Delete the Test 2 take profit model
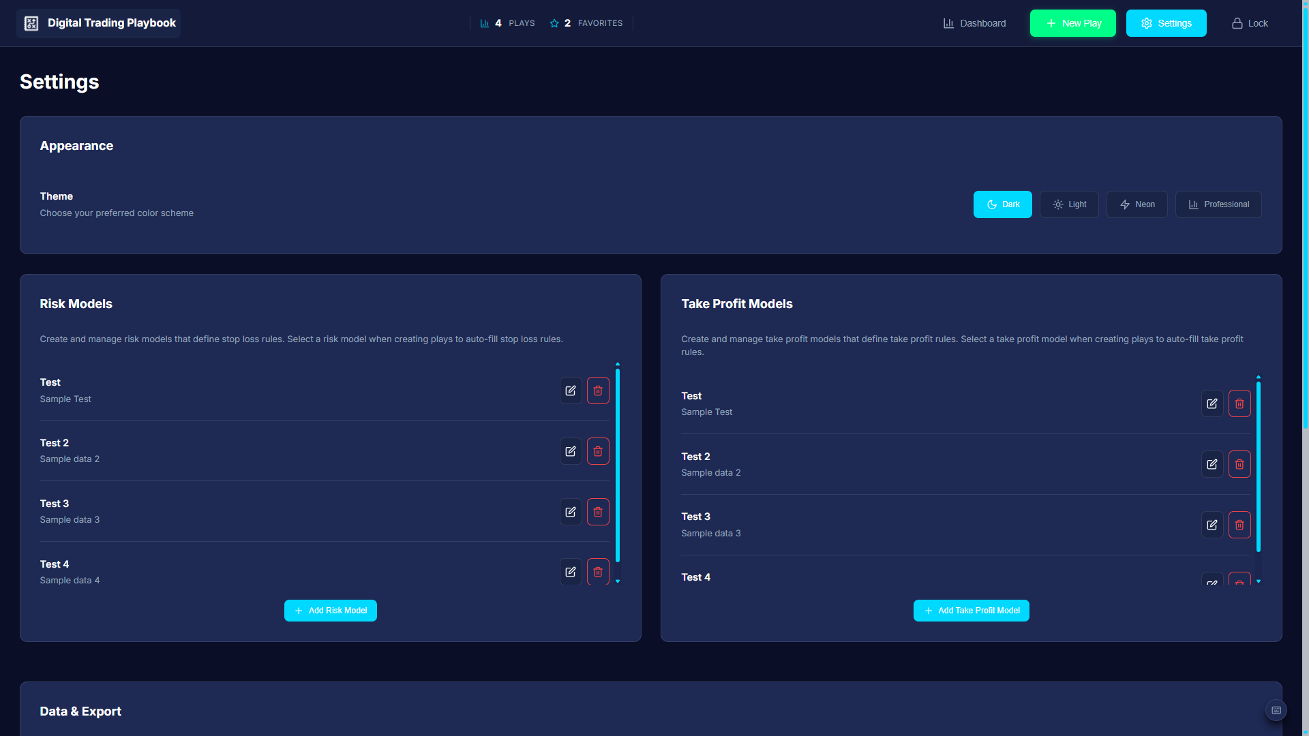The width and height of the screenshot is (1309, 736). [x=1239, y=464]
